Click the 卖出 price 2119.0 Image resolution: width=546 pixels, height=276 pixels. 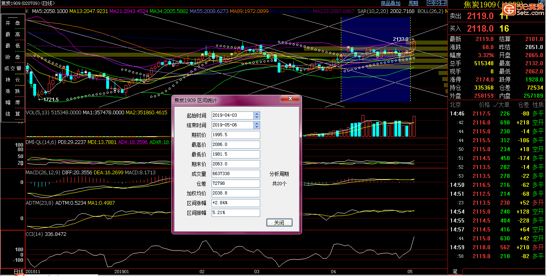click(x=480, y=16)
